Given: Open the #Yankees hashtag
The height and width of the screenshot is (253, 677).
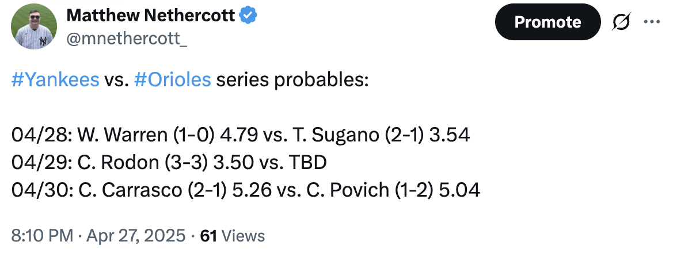Looking at the screenshot, I should click(55, 80).
